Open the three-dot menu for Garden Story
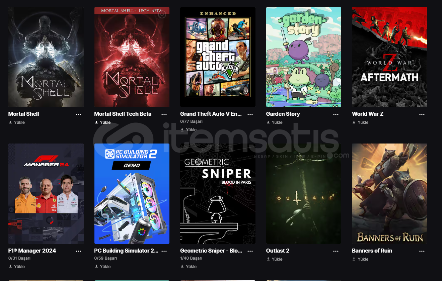 (x=336, y=114)
